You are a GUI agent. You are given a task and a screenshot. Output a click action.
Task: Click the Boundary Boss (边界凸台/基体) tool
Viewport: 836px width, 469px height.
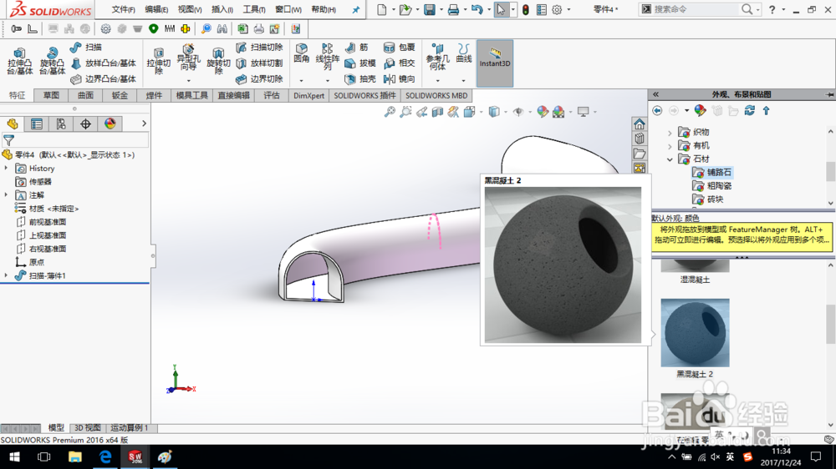point(104,79)
